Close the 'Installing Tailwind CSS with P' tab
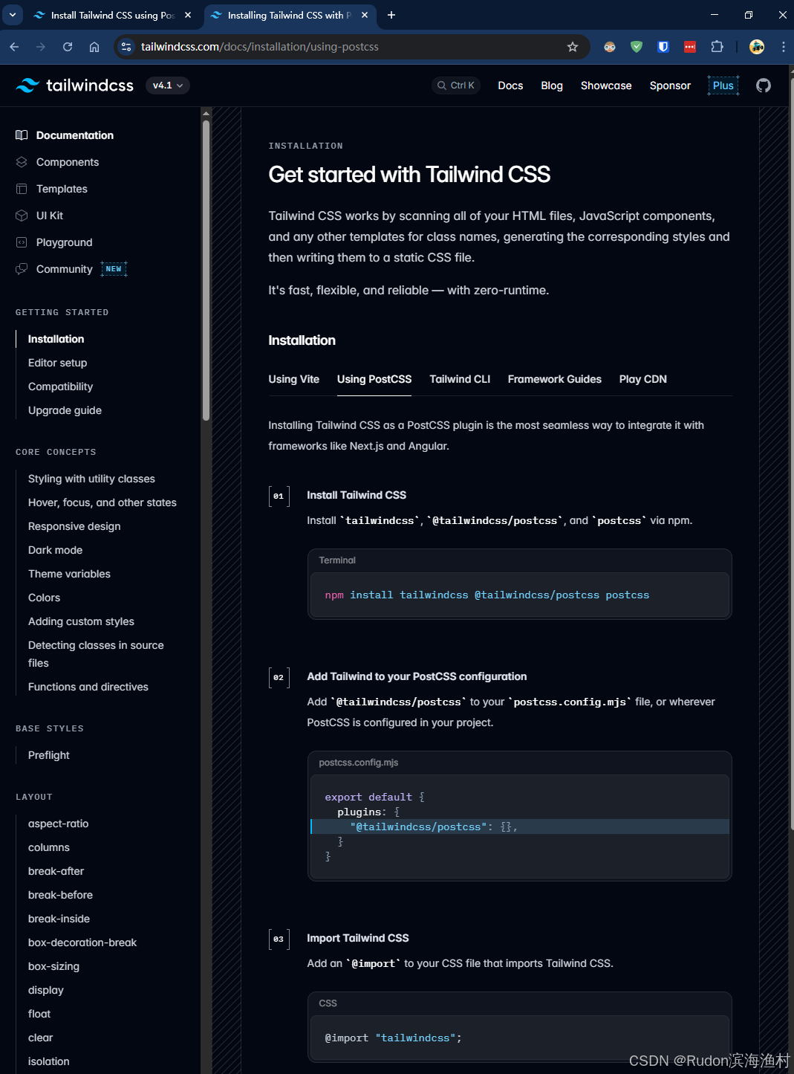This screenshot has height=1074, width=794. tap(365, 15)
